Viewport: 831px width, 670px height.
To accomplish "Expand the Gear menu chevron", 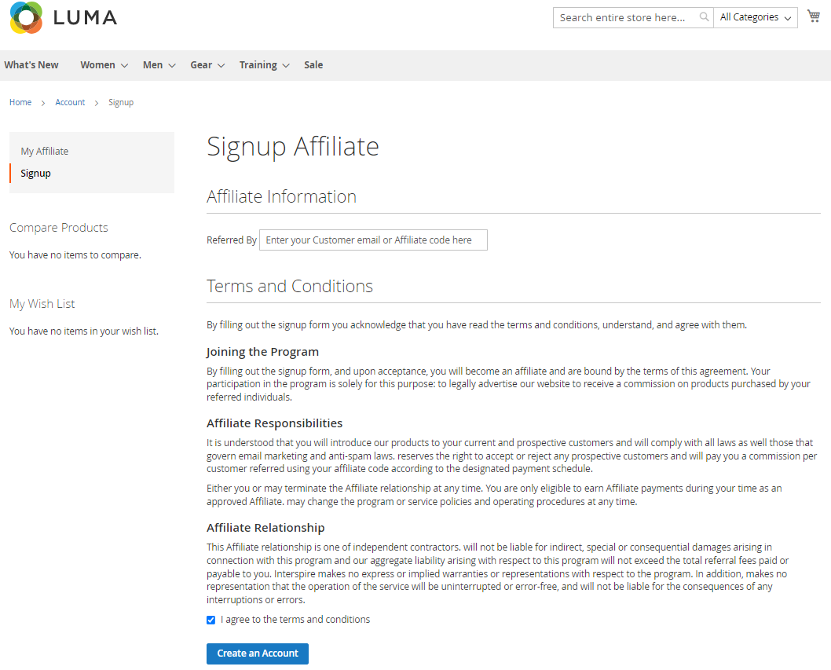I will coord(221,66).
